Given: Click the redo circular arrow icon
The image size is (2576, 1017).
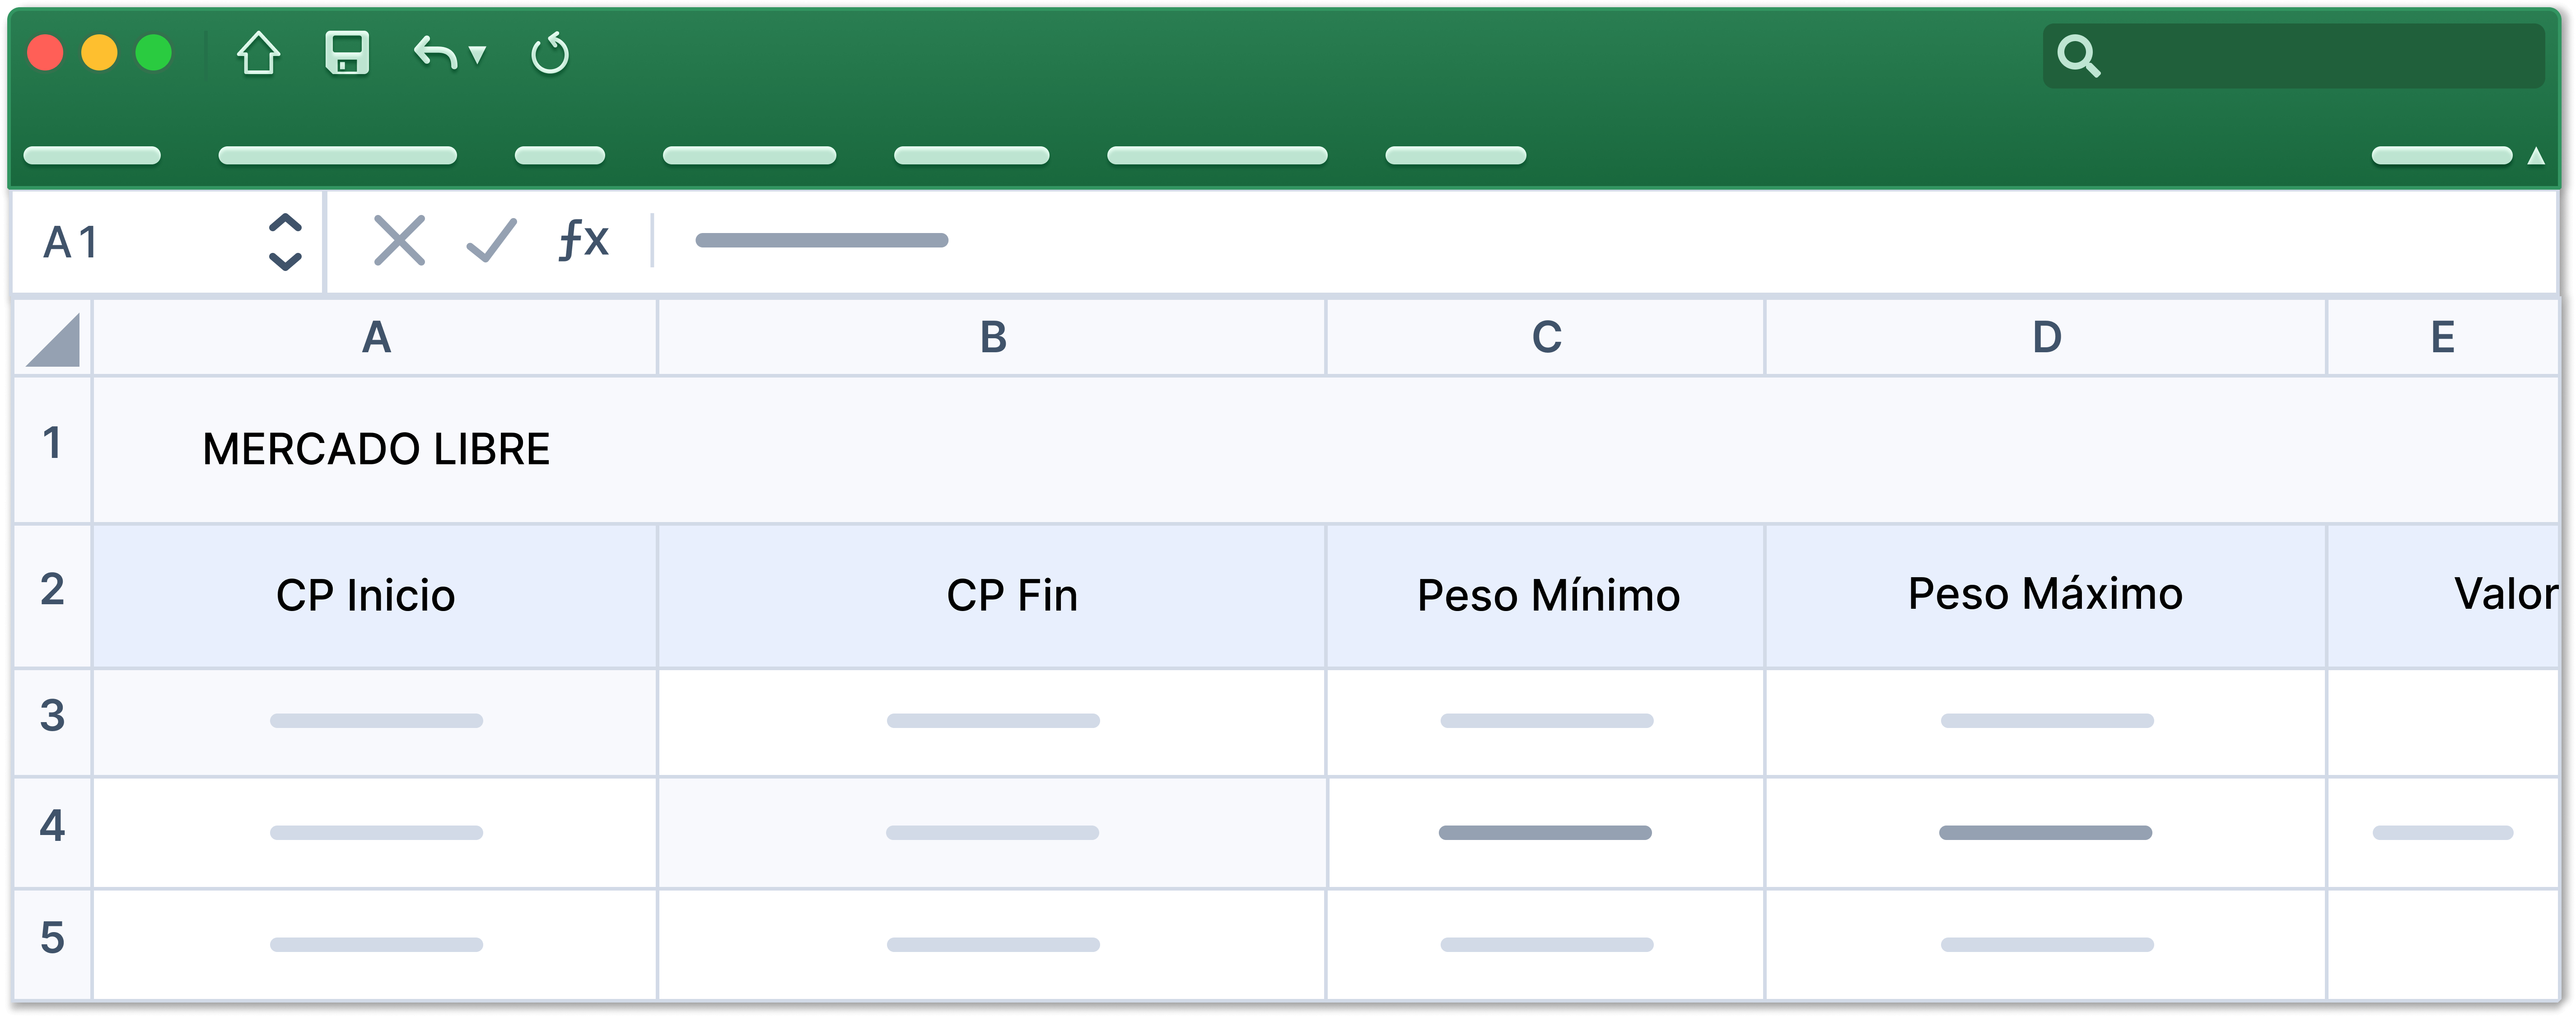Looking at the screenshot, I should click(550, 53).
